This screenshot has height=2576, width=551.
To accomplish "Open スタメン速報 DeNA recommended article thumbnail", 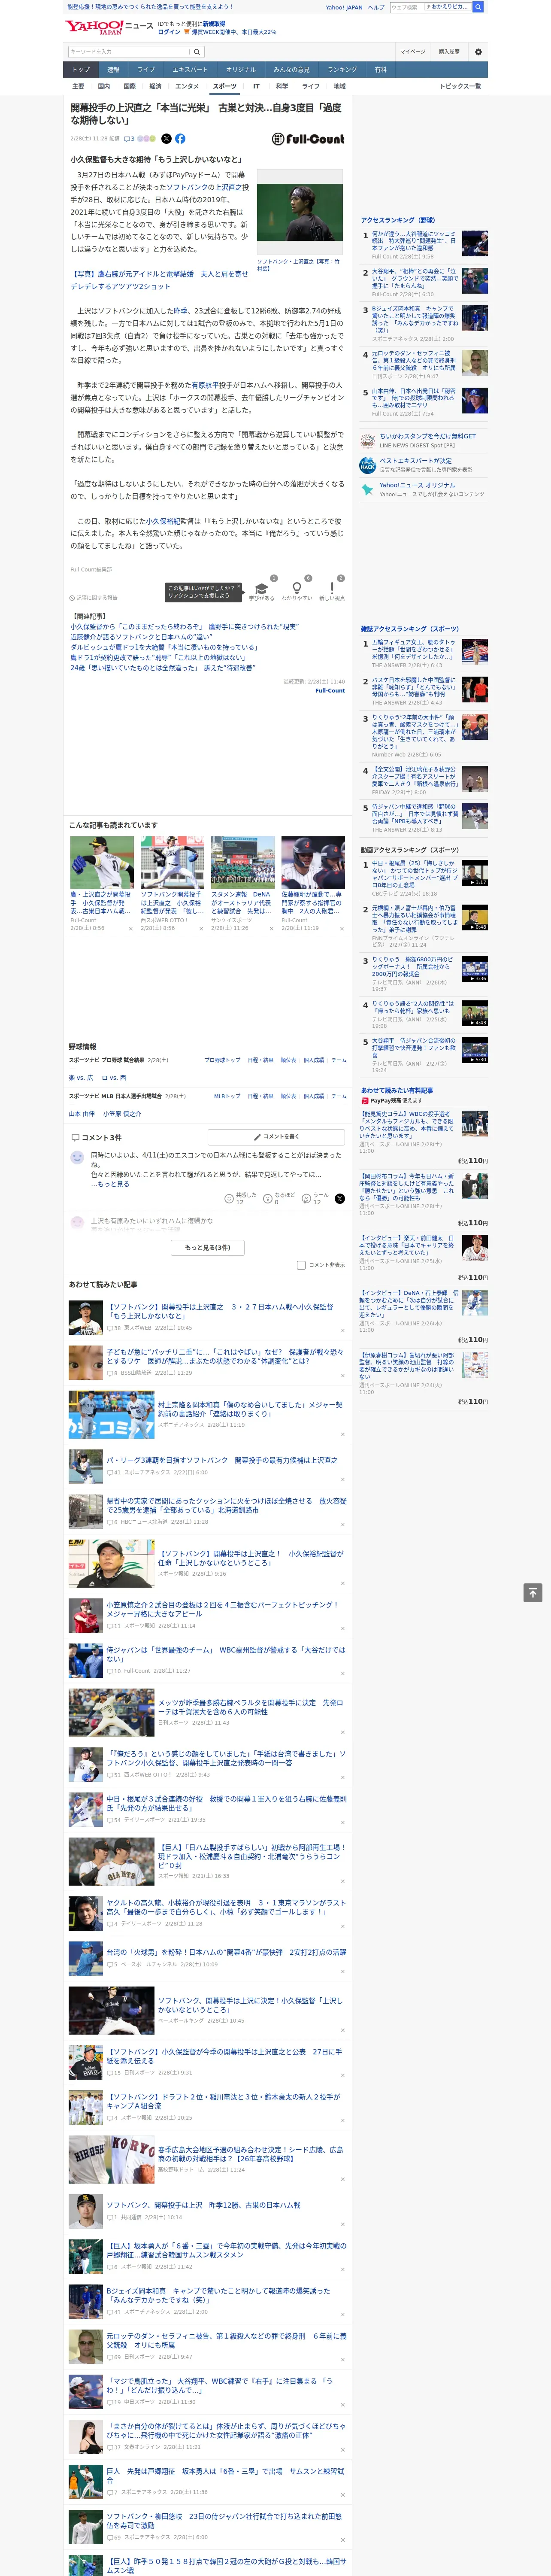I will pos(242,863).
